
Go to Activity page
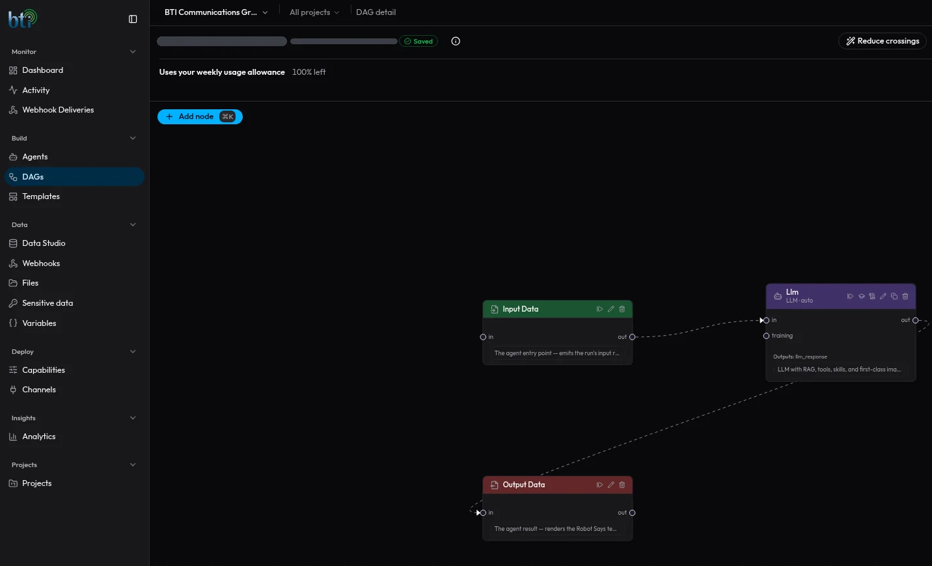[74, 90]
